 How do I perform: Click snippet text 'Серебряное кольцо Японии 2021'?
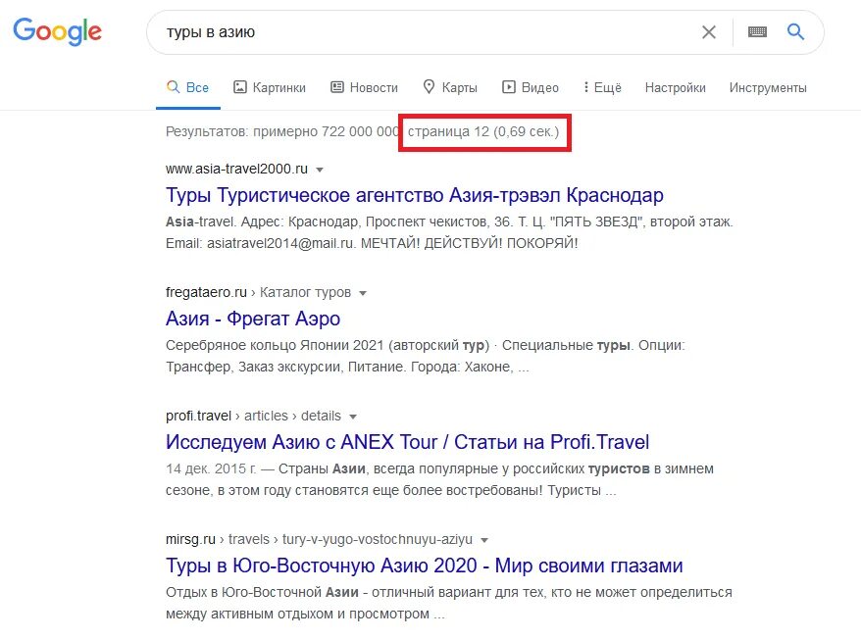point(275,345)
